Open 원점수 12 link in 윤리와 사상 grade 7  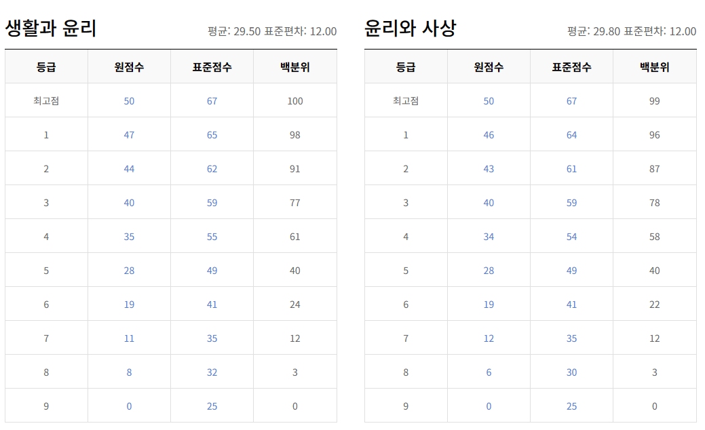(489, 338)
